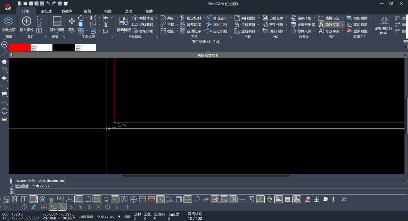Image resolution: width=408 pixels, height=221 pixels.
Task: Click 删除喷墨 button
Action: tap(357, 31)
